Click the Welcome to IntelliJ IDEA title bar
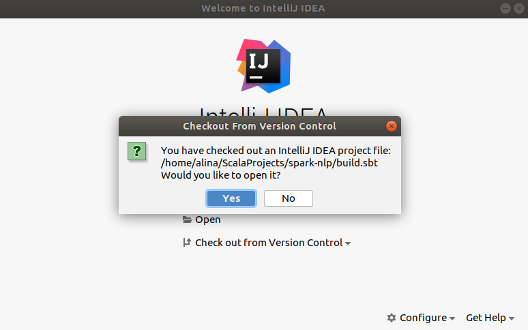This screenshot has width=528, height=330. 263,8
